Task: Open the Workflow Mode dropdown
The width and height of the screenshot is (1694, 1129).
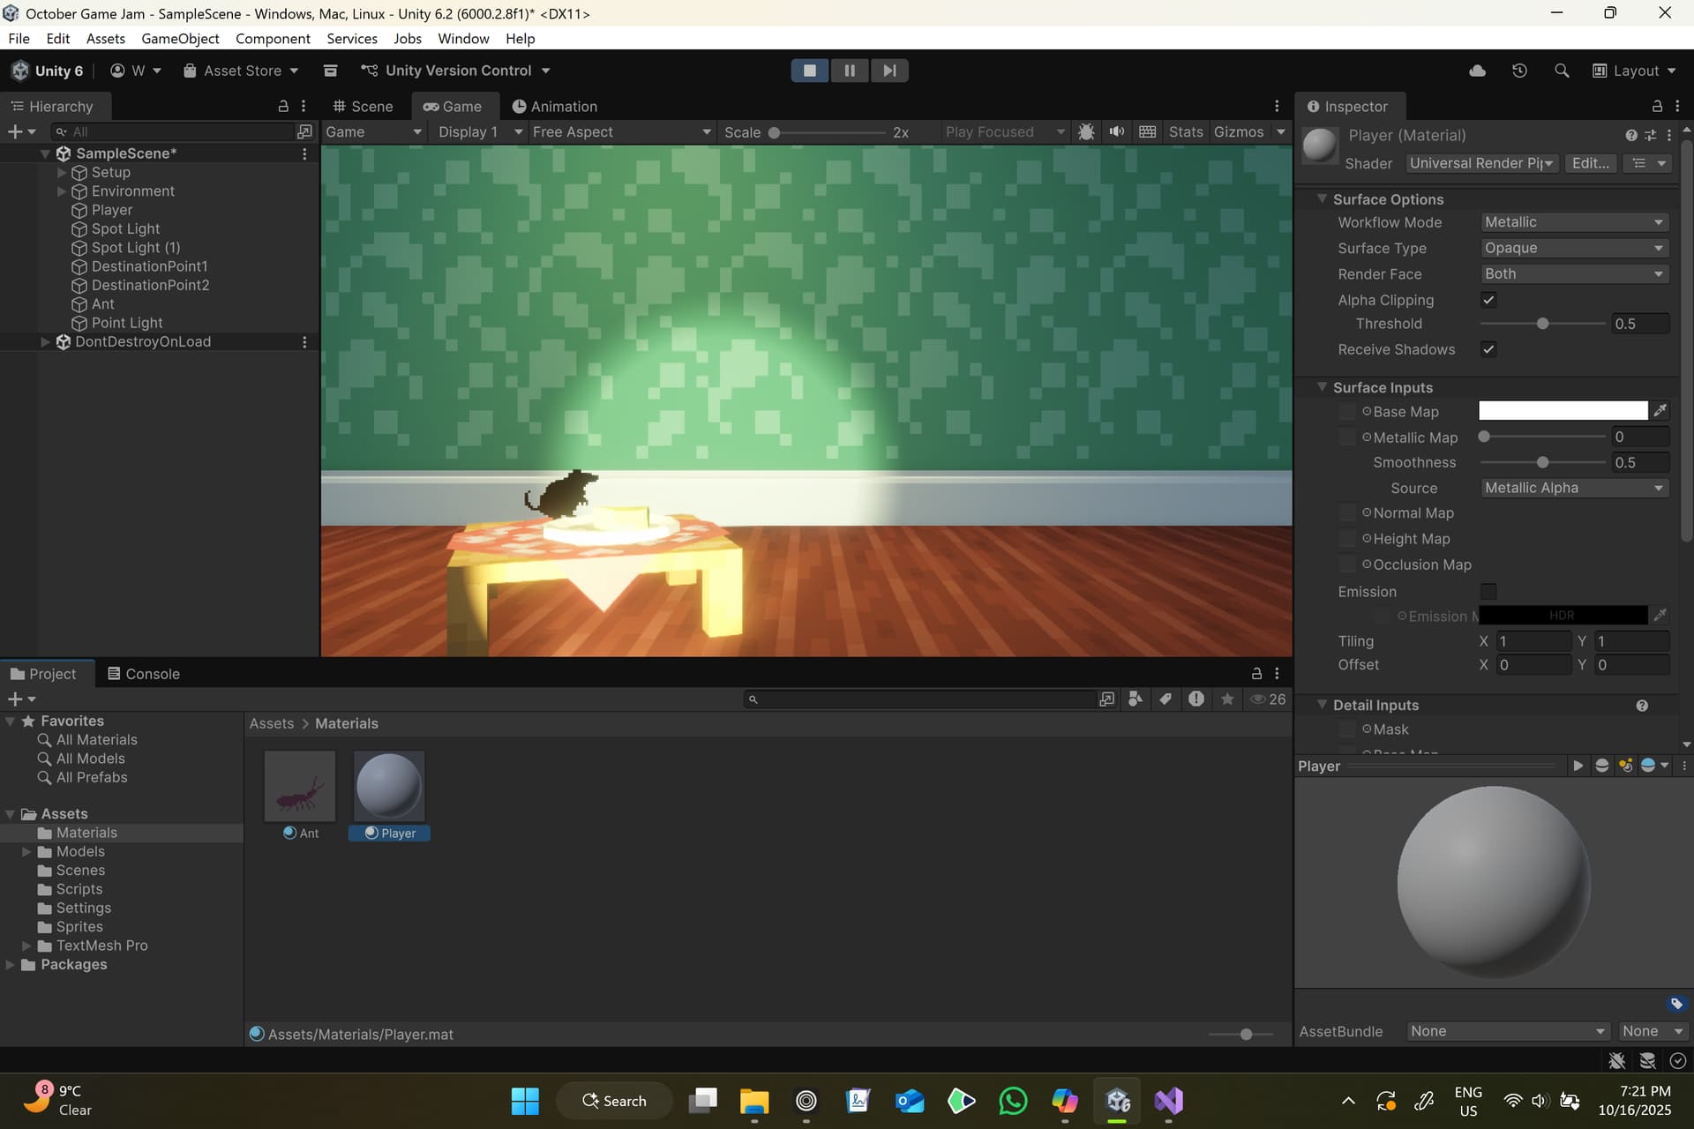Action: tap(1574, 221)
